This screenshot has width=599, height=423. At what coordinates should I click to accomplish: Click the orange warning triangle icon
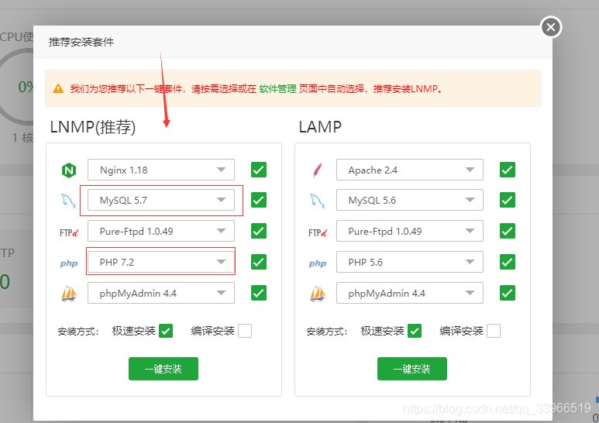tap(58, 88)
